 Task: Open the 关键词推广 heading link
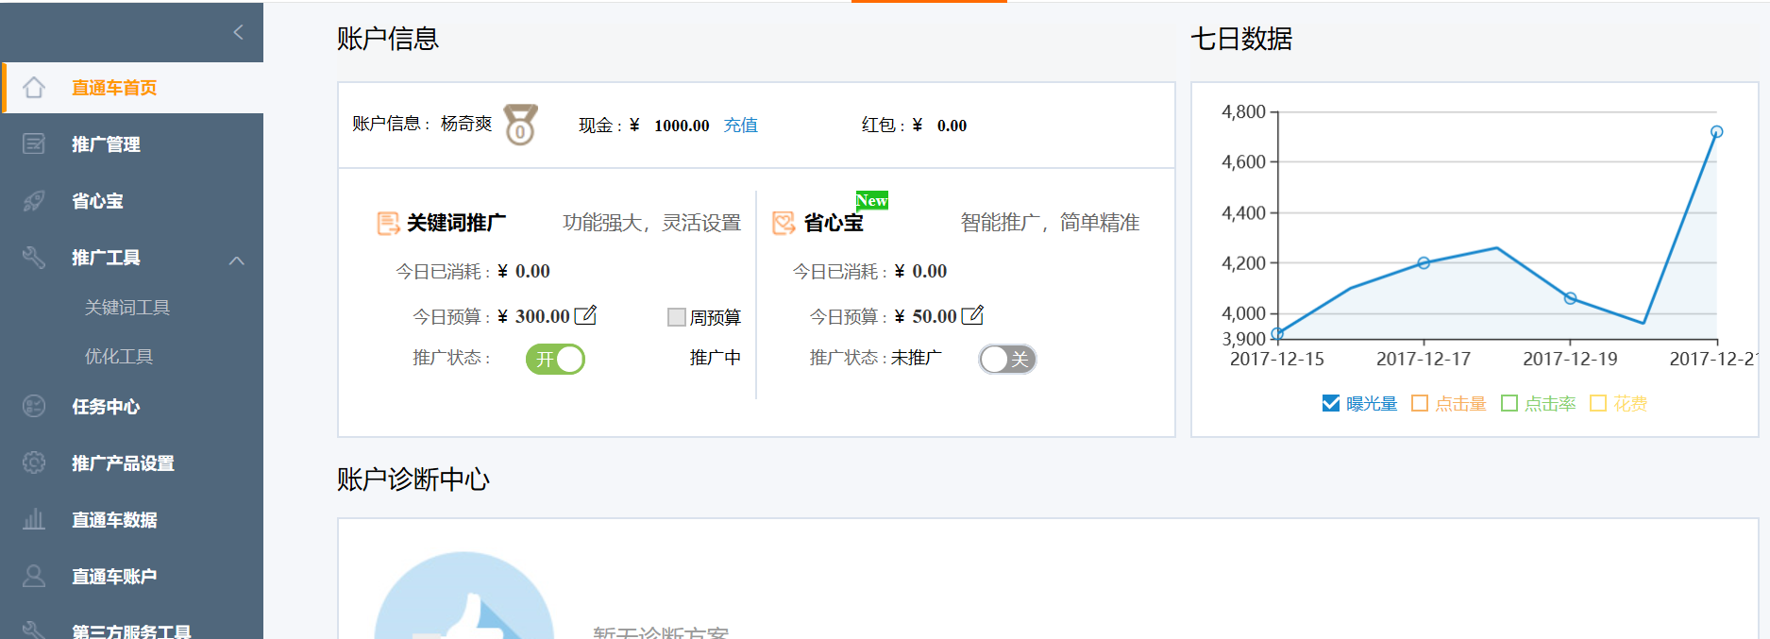(457, 223)
